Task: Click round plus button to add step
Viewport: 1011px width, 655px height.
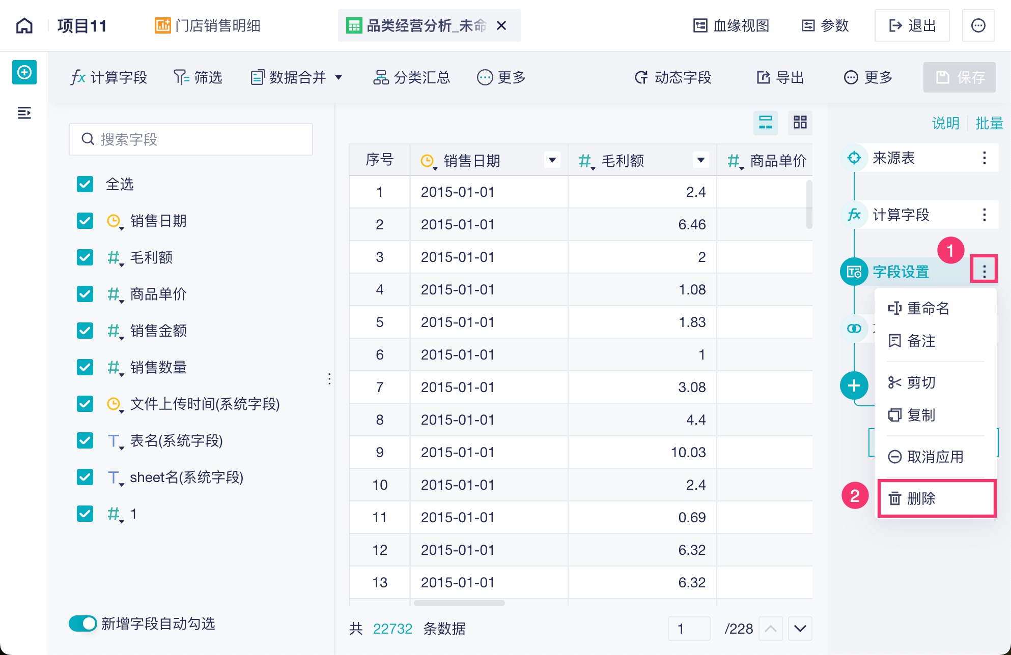Action: click(854, 385)
